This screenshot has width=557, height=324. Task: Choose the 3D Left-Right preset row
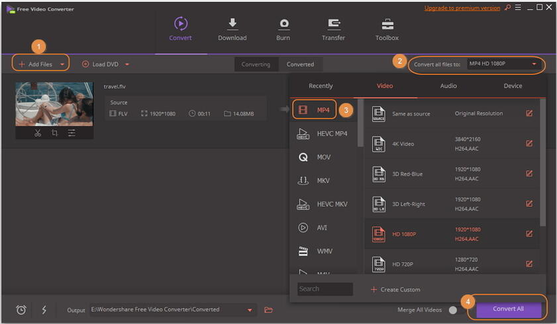[x=452, y=204]
